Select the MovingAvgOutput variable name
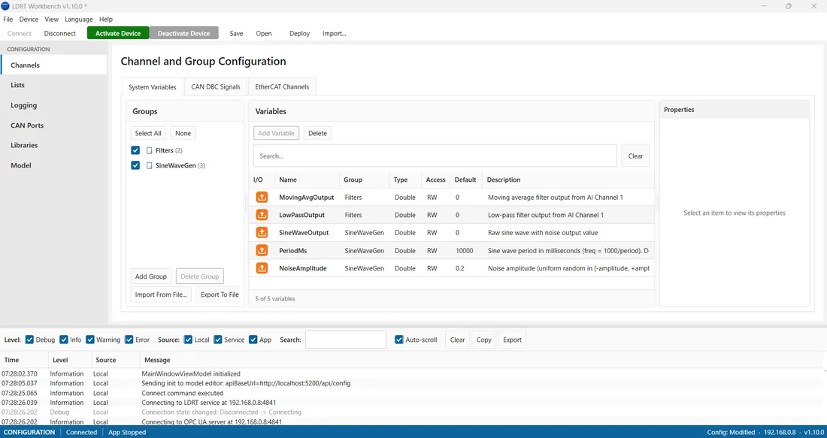Viewport: 827px width, 438px height. tap(307, 198)
